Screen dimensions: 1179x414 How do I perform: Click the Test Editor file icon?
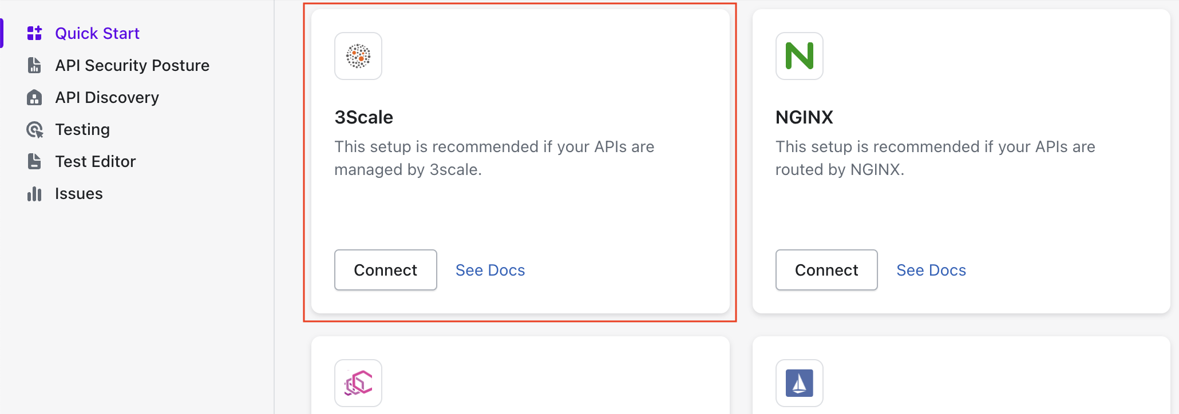click(34, 162)
